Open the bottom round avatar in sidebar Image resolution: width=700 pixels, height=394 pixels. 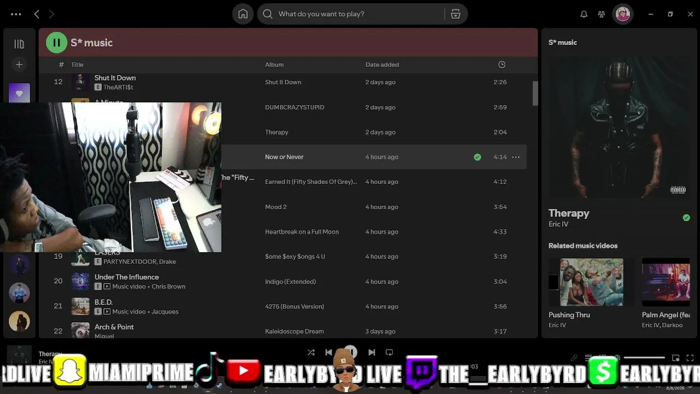pos(19,322)
